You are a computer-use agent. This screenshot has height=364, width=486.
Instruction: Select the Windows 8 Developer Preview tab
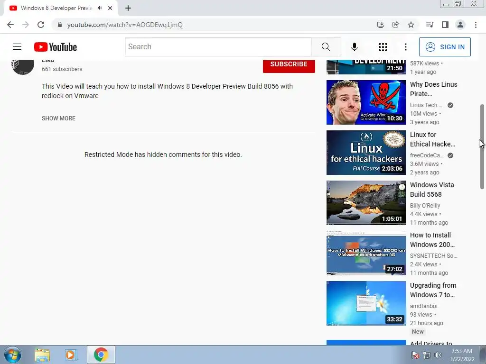click(x=56, y=8)
